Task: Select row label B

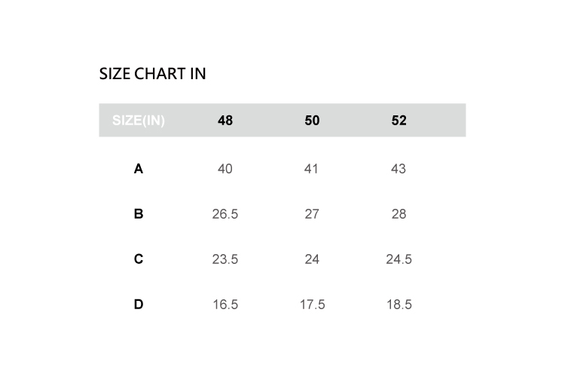Action: (139, 214)
